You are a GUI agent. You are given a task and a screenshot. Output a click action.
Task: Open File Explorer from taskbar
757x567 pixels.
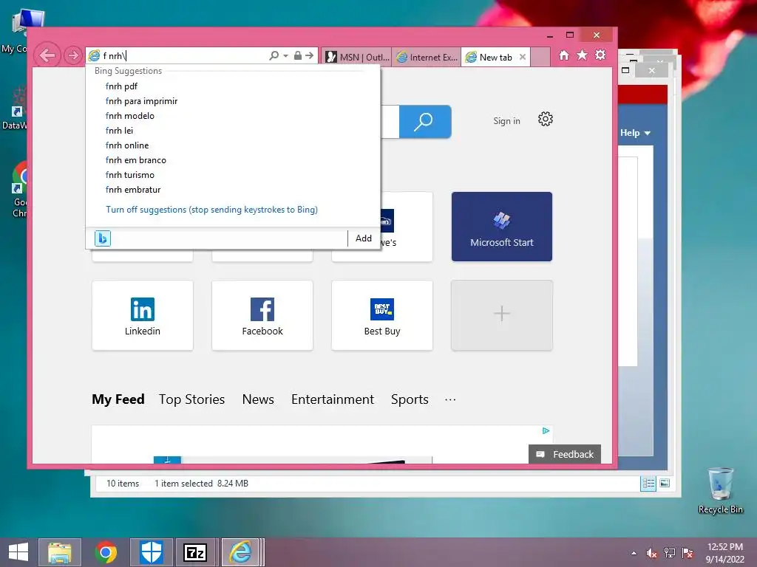coord(60,552)
